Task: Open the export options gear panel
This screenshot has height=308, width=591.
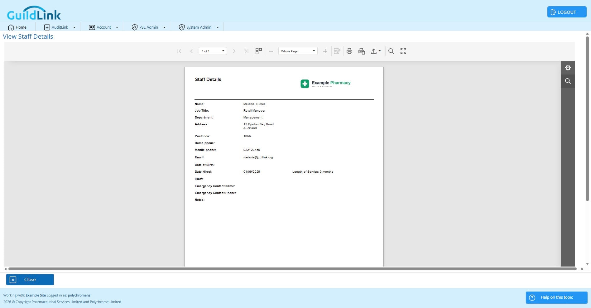Action: pos(568,68)
